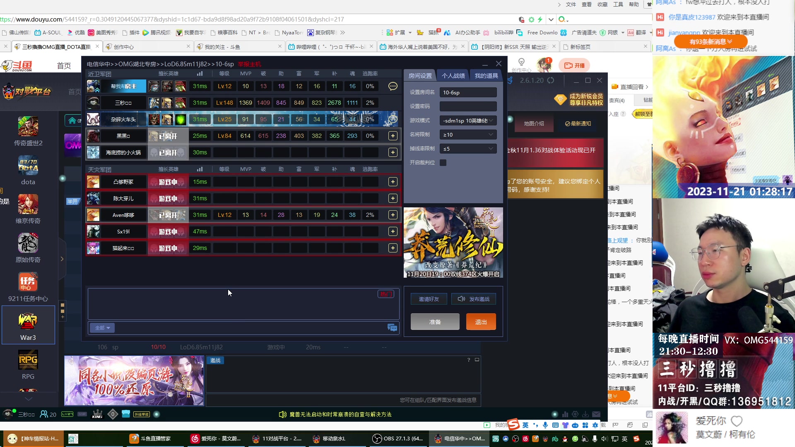The image size is (795, 447).
Task: Click 魔兽无法启动 troubleshooting notice text
Action: (340, 414)
